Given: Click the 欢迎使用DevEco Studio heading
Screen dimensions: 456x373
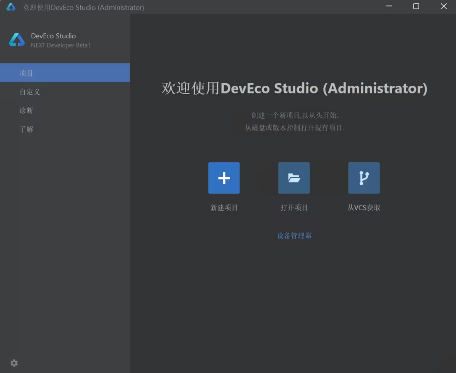Looking at the screenshot, I should point(294,88).
